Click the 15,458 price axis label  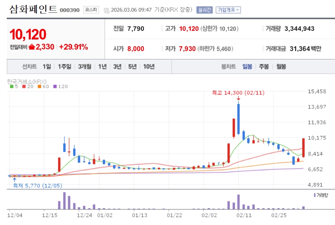317,92
